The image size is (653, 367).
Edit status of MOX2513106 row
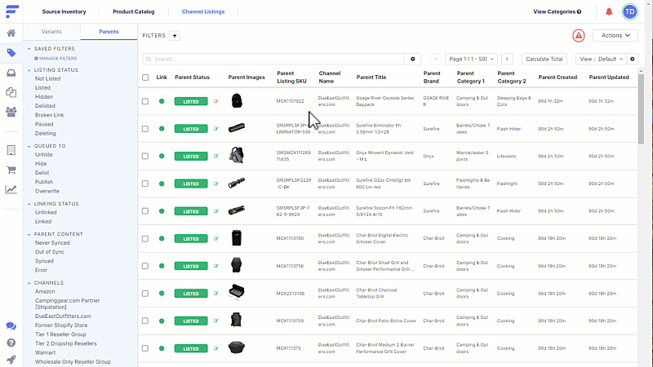click(215, 294)
